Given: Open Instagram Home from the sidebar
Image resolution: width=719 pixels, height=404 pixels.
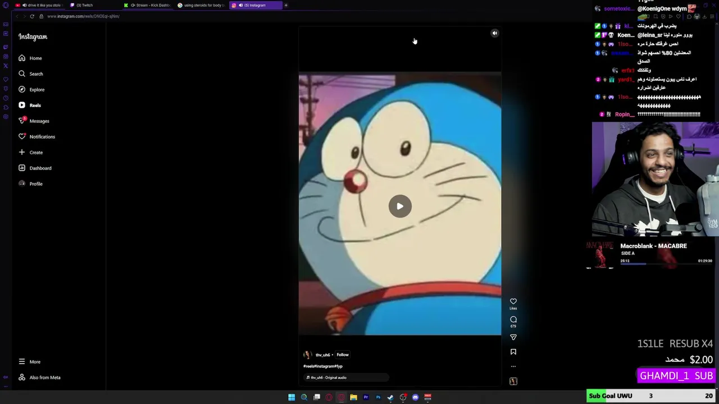Looking at the screenshot, I should tap(30, 58).
